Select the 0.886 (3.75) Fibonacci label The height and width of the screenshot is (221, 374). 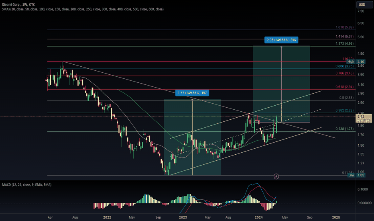[x=345, y=66]
